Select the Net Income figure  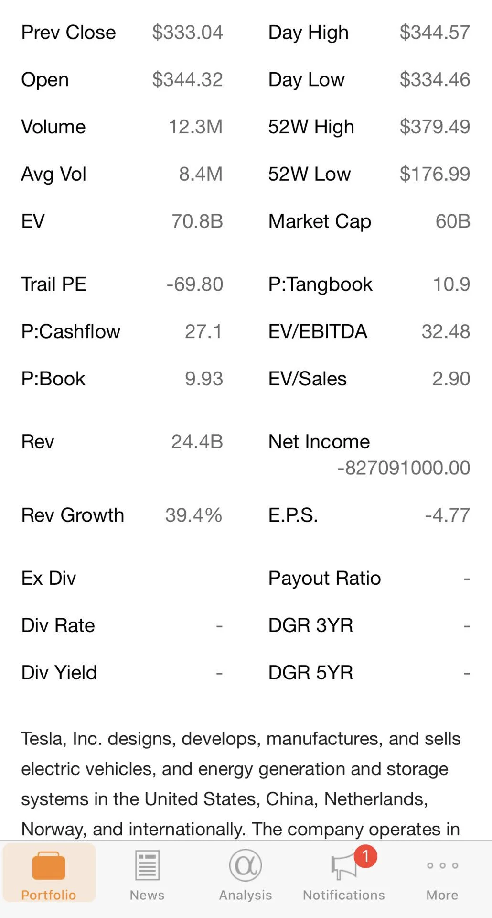click(x=404, y=468)
